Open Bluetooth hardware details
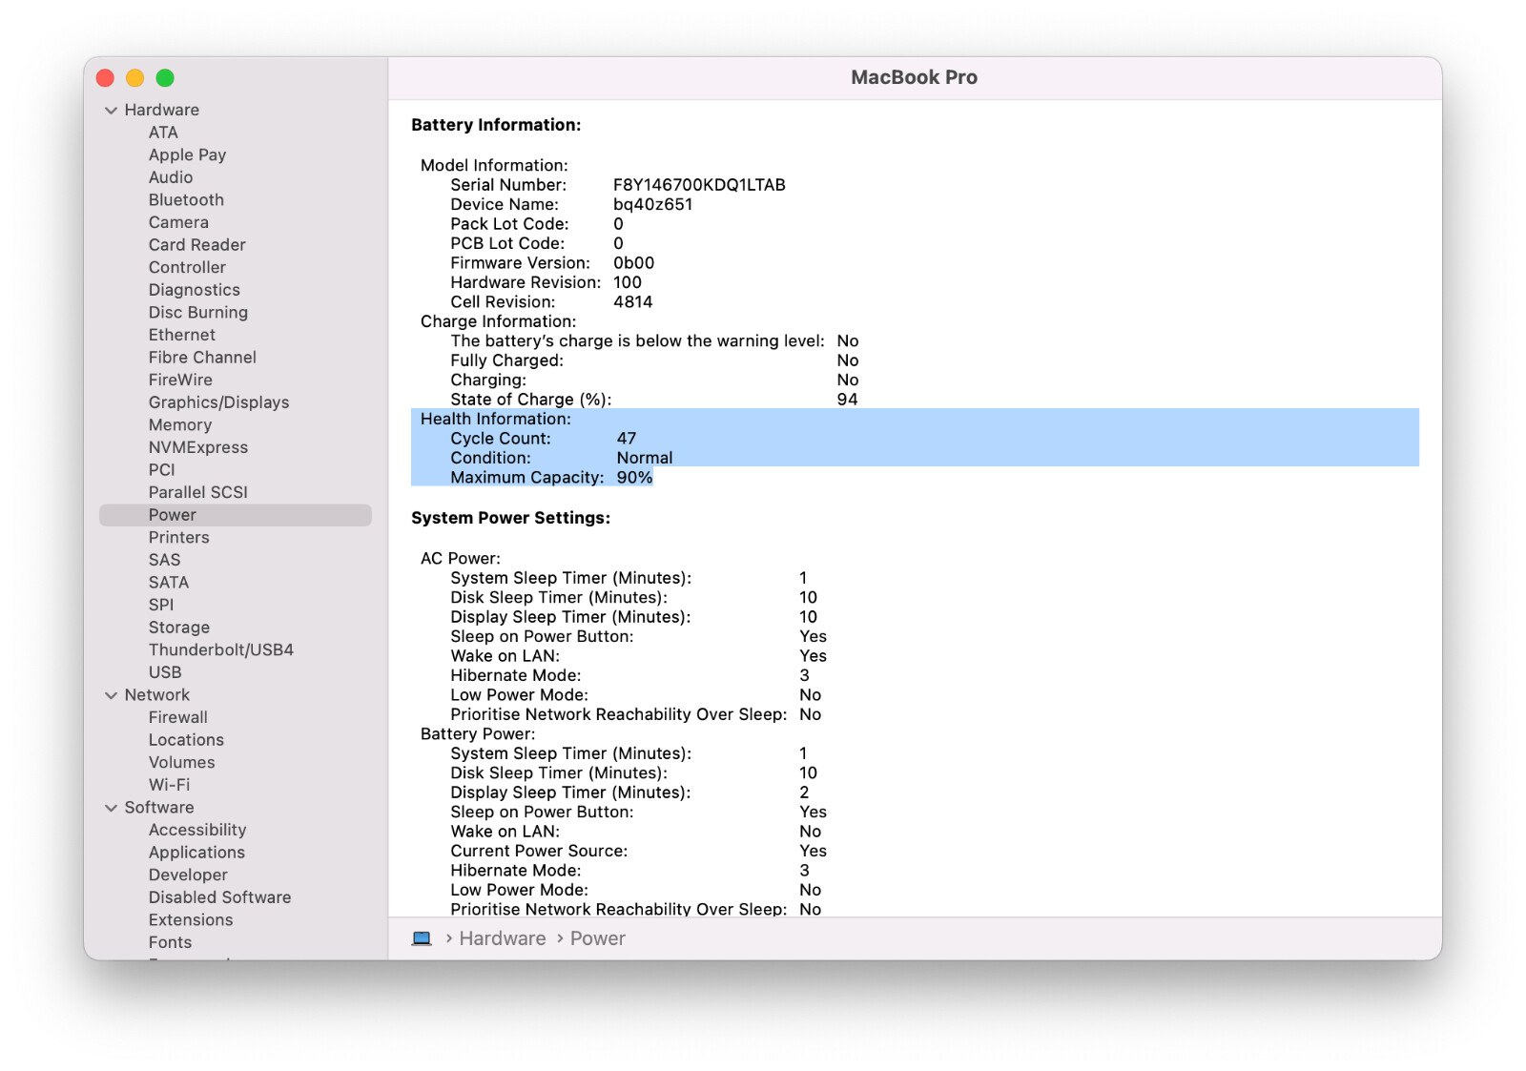This screenshot has height=1071, width=1526. (186, 200)
